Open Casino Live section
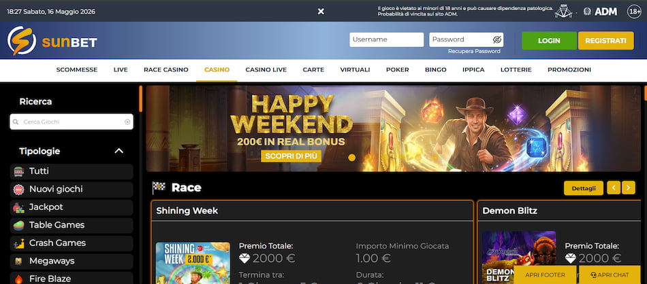The width and height of the screenshot is (647, 284). 266,70
